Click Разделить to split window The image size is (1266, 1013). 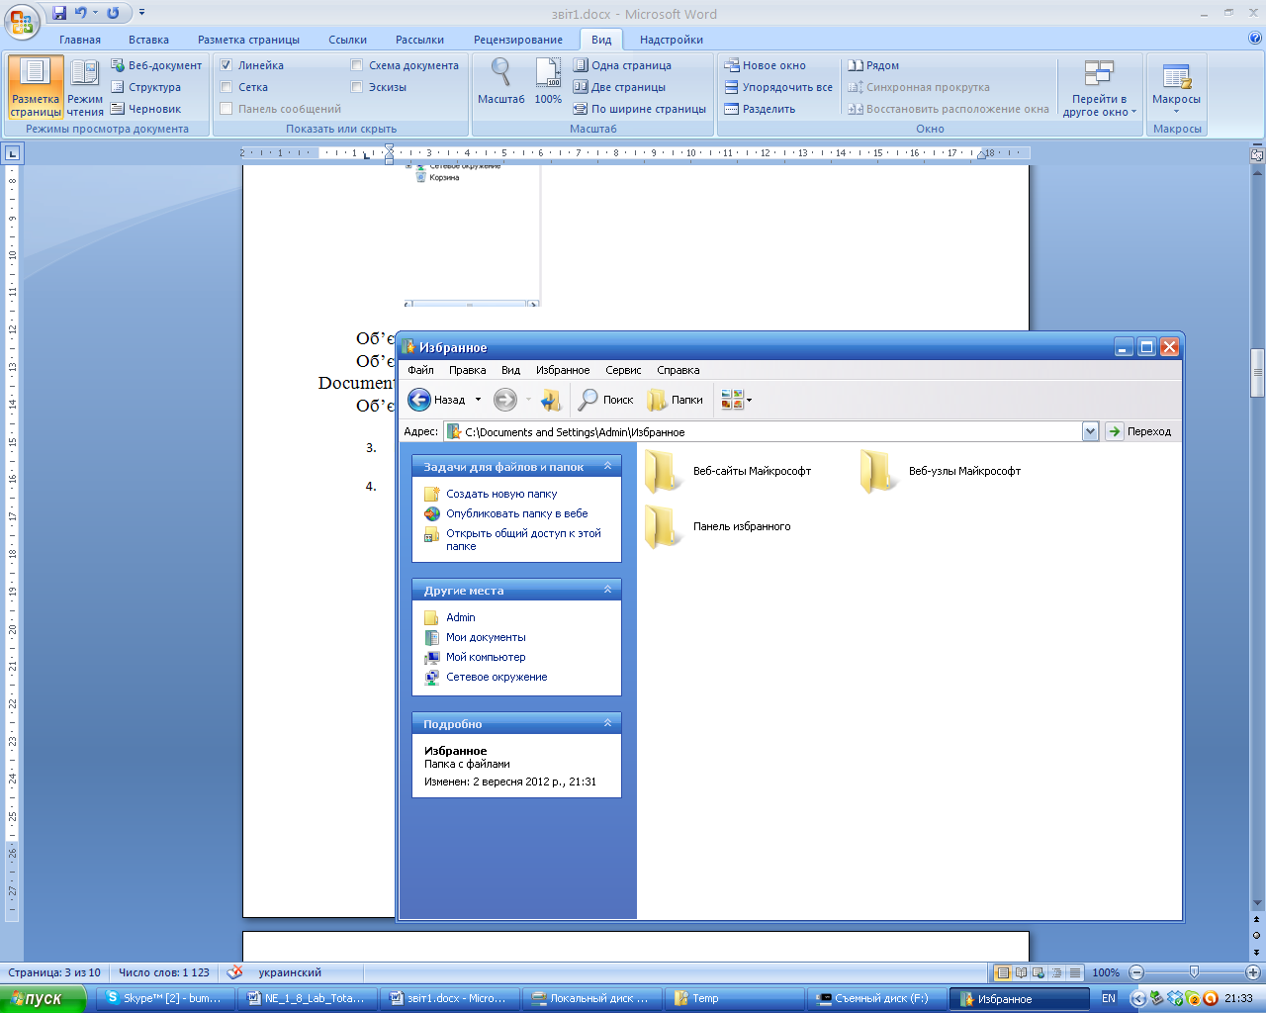click(760, 109)
